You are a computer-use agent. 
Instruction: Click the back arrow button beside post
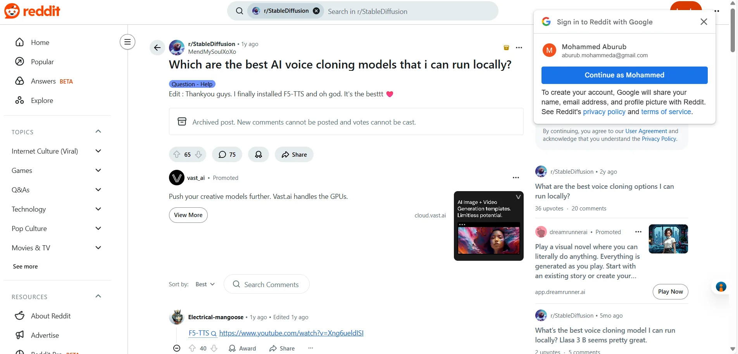coord(157,48)
